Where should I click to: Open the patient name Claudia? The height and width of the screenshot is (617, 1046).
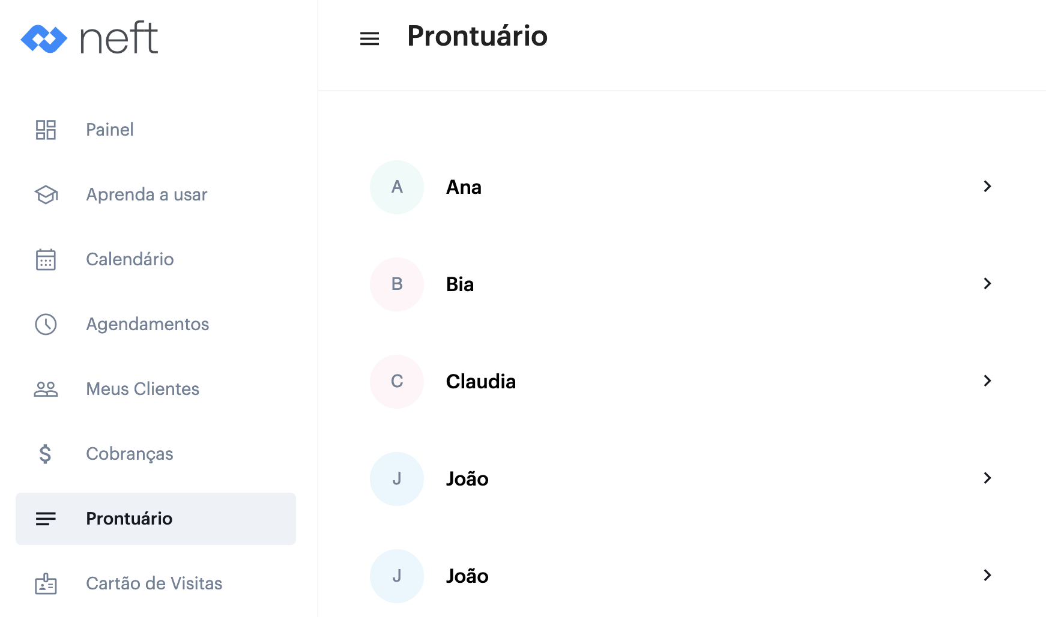click(x=480, y=382)
